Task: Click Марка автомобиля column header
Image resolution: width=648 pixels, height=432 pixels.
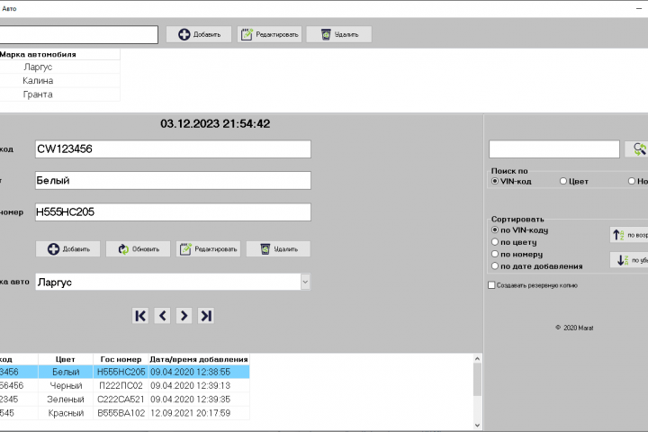Action: 59,54
